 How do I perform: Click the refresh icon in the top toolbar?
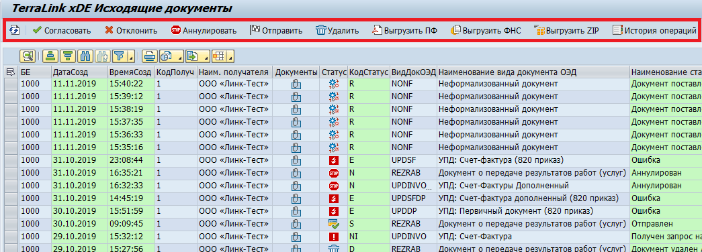[x=14, y=30]
